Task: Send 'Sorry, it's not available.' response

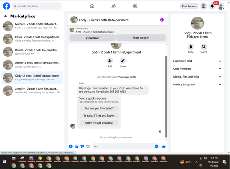Action: pos(99,123)
